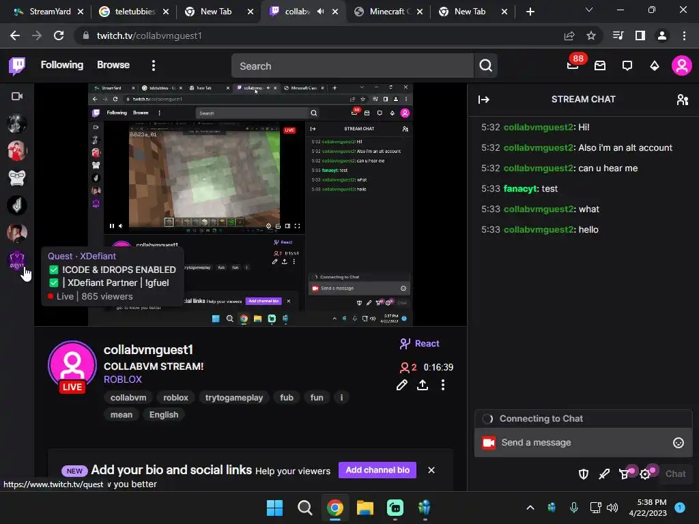Open the ROBLOX category link
Image resolution: width=699 pixels, height=524 pixels.
(x=123, y=379)
